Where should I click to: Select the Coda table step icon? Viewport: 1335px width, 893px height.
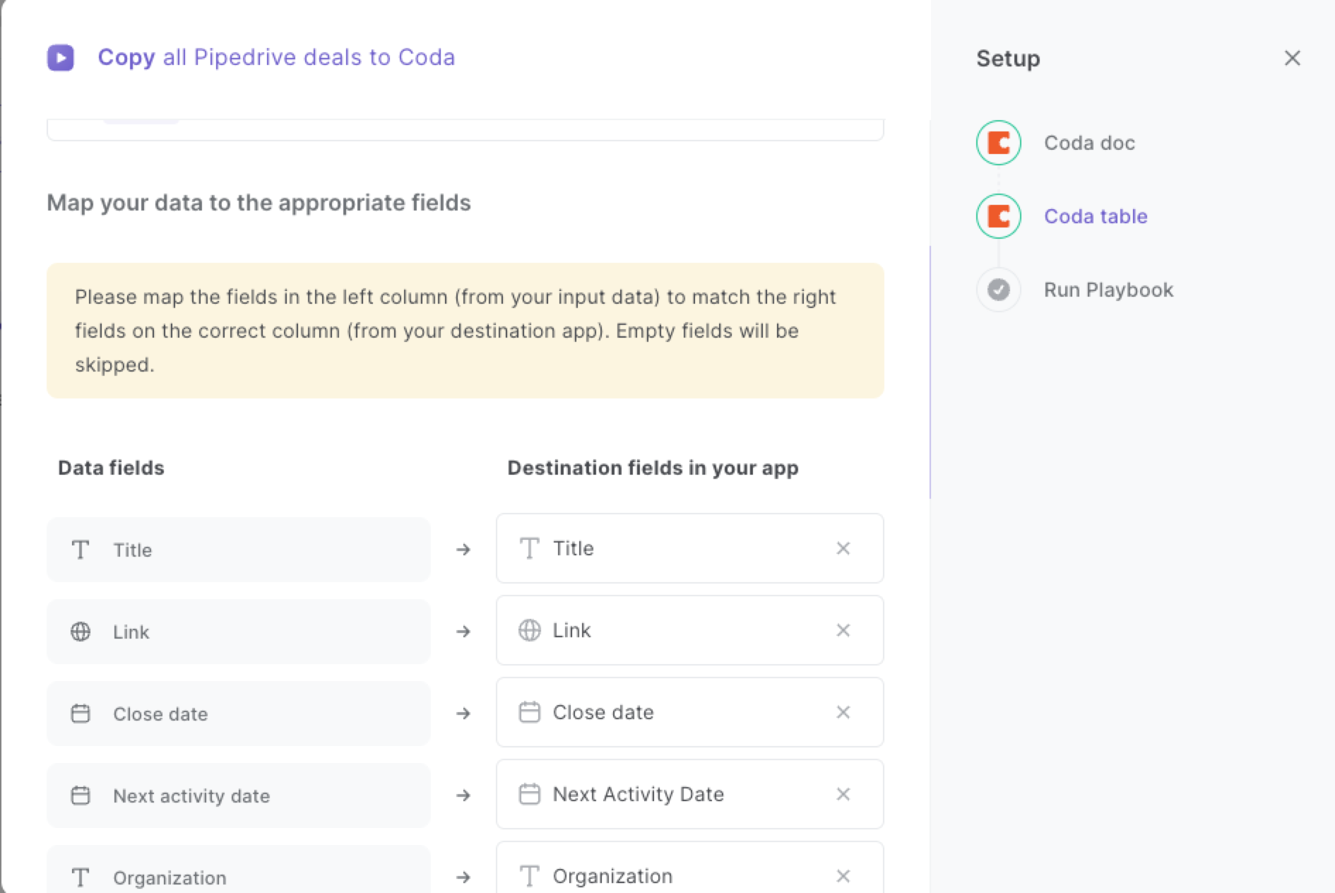pos(998,216)
